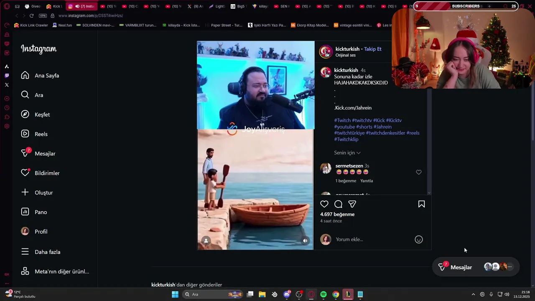535x301 pixels.
Task: Open 1 beğenme likes on comment
Action: 346,181
